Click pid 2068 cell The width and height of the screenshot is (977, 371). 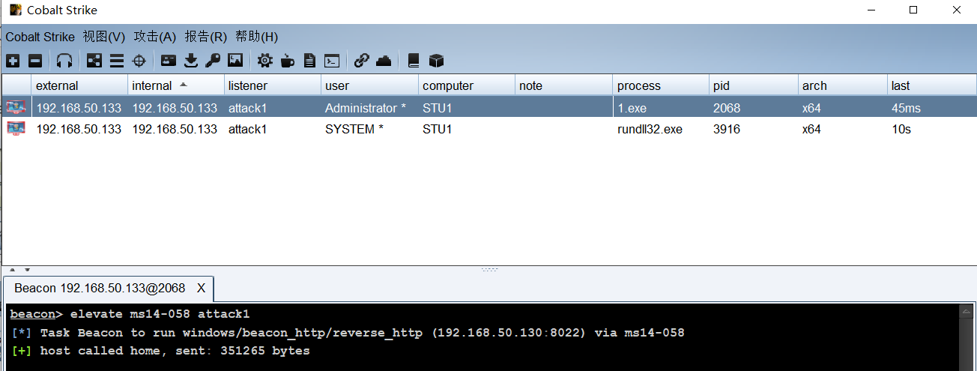tap(754, 108)
